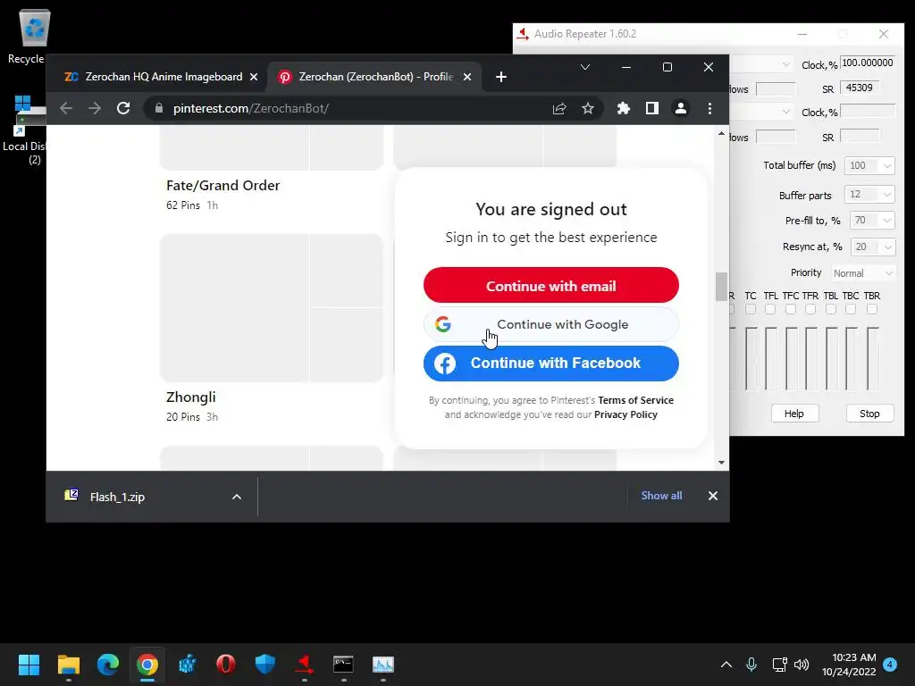Open the Terms of Service link
Screen dimensions: 915x686
point(635,400)
